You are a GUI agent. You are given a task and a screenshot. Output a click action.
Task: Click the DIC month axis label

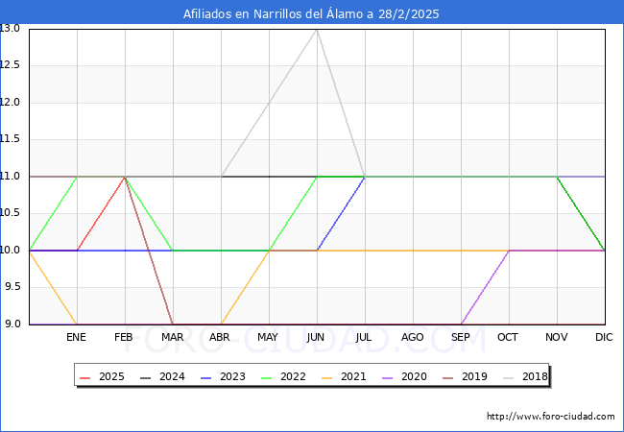[x=604, y=337]
